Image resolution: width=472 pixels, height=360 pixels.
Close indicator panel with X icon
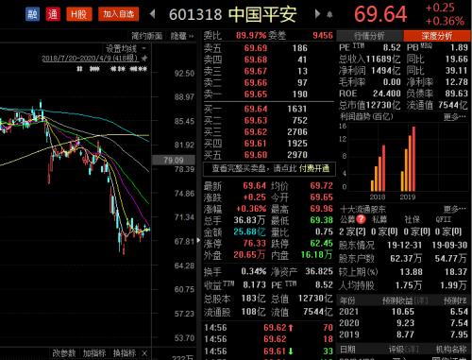[144, 353]
